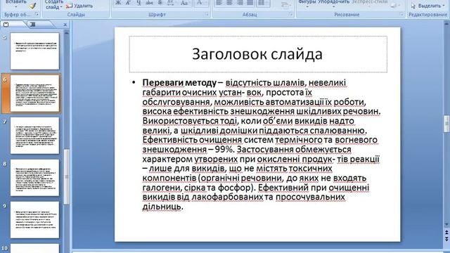Screen dimensions: 450x253
Task: Select slide 9 thumbnail
Action: (34, 220)
